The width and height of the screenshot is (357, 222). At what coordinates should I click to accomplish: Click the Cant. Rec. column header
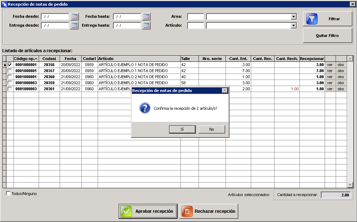click(263, 59)
